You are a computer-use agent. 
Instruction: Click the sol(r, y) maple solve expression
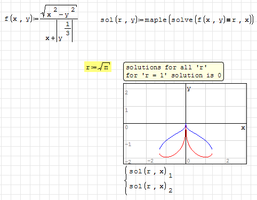pos(177,20)
